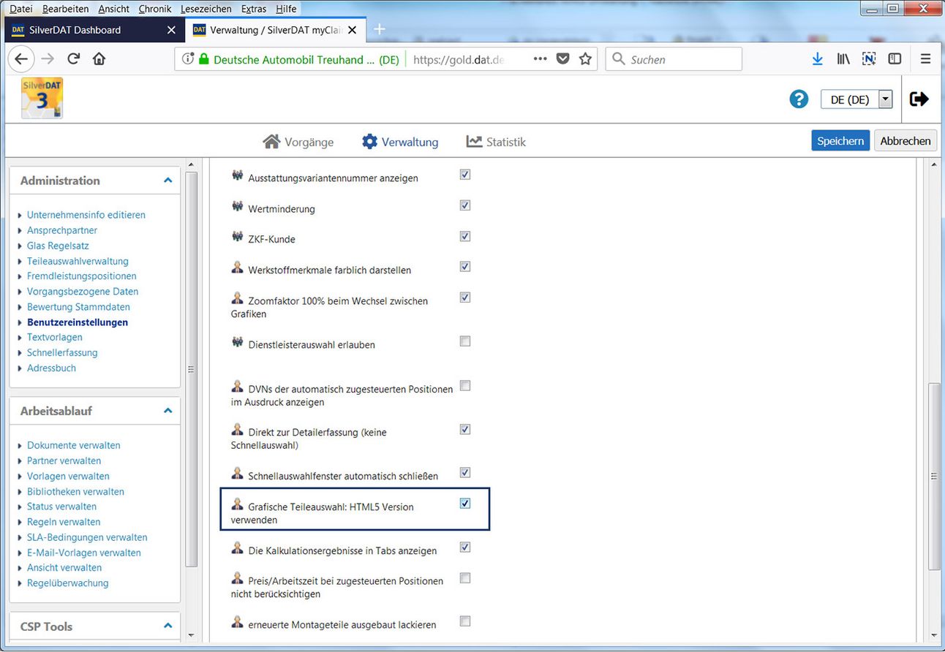The width and height of the screenshot is (945, 652).
Task: Enable the Dienstleisterauswahl erlauben checkbox
Action: (x=464, y=341)
